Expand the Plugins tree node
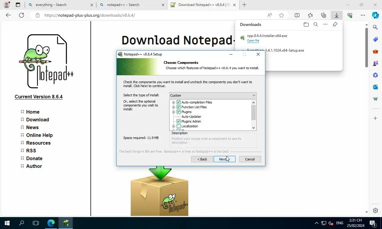This screenshot has width=382, height=229. tap(174, 112)
